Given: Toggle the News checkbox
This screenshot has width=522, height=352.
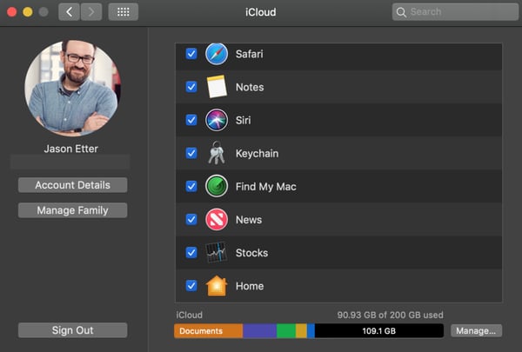Looking at the screenshot, I should coord(191,220).
